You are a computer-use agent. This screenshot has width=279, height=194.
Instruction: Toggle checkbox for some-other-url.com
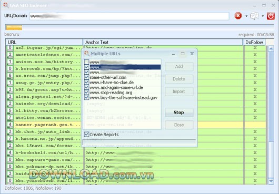[x=86, y=77]
